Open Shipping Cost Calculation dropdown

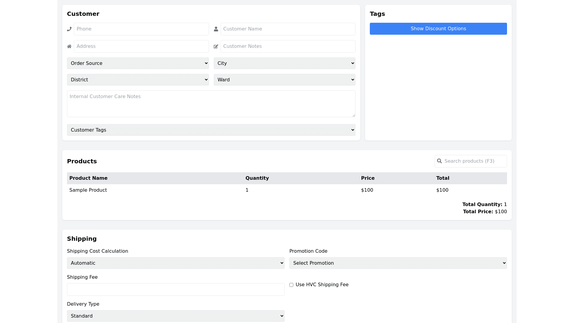pos(175,263)
